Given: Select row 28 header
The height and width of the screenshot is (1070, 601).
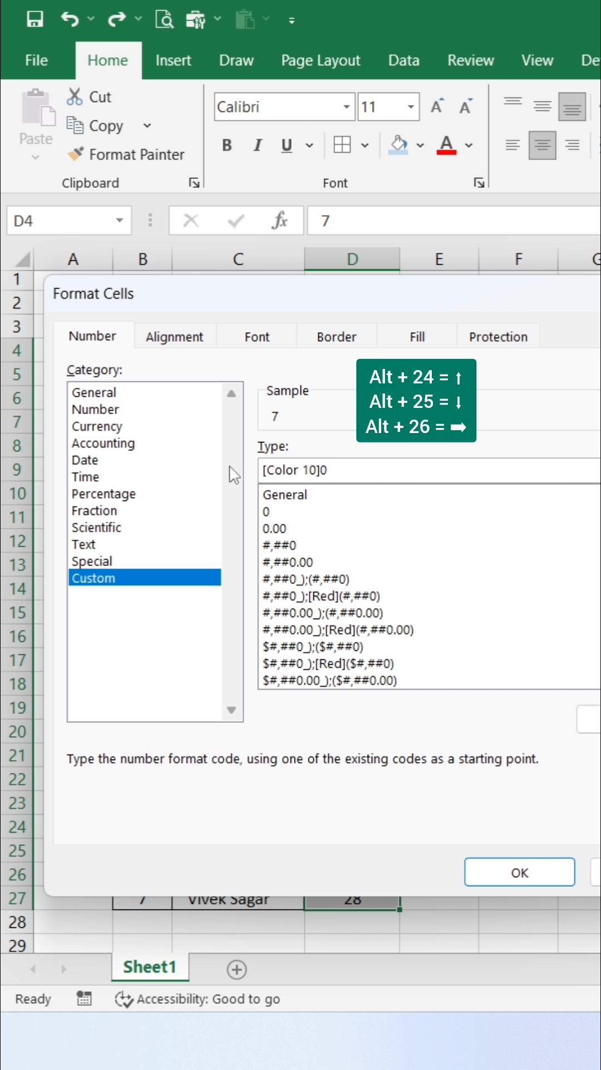Looking at the screenshot, I should (17, 922).
